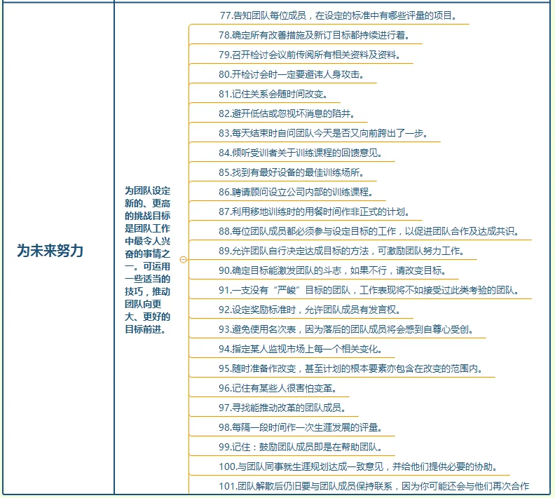Image resolution: width=555 pixels, height=498 pixels.
Task: Click item 89.允许团队自行决定方法
Action: click(342, 251)
